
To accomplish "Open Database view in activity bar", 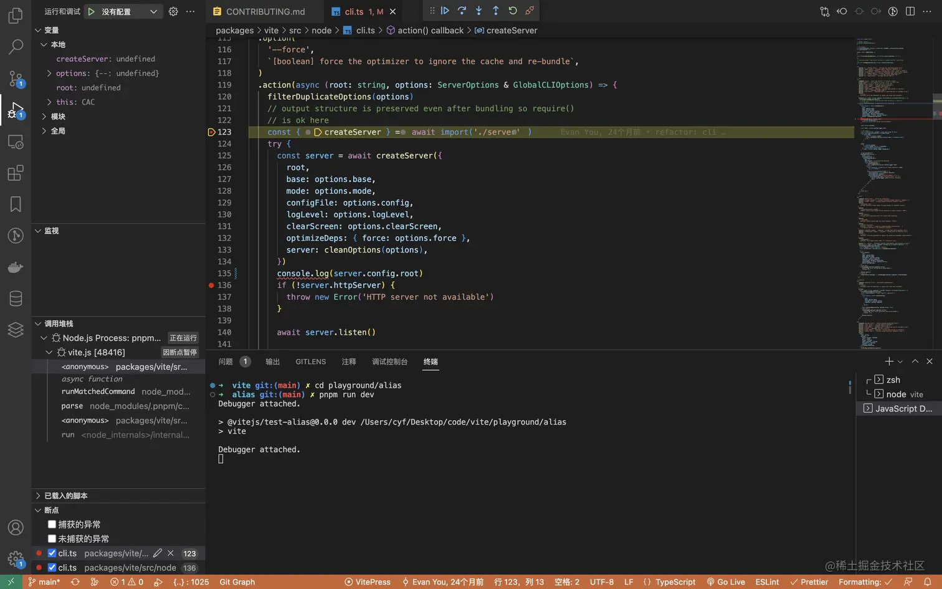I will pos(16,299).
